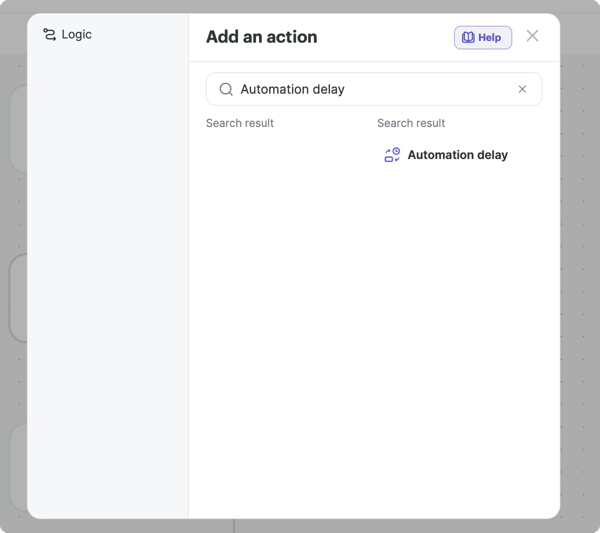Focus the Automation delay search field
Screen dimensions: 600x533
(374, 89)
